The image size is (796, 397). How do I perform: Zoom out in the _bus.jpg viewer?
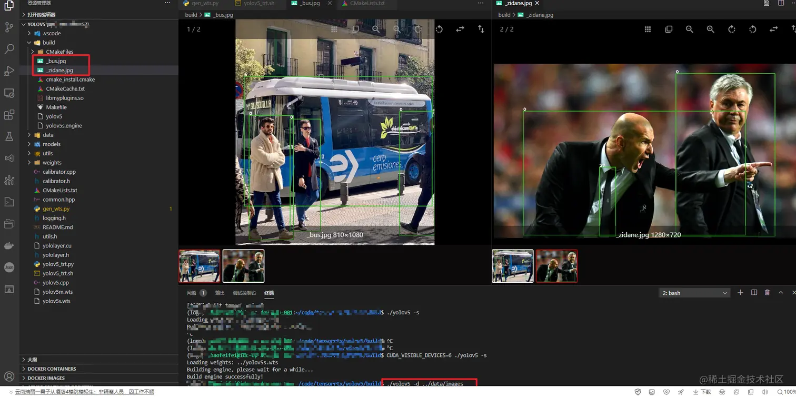point(376,29)
